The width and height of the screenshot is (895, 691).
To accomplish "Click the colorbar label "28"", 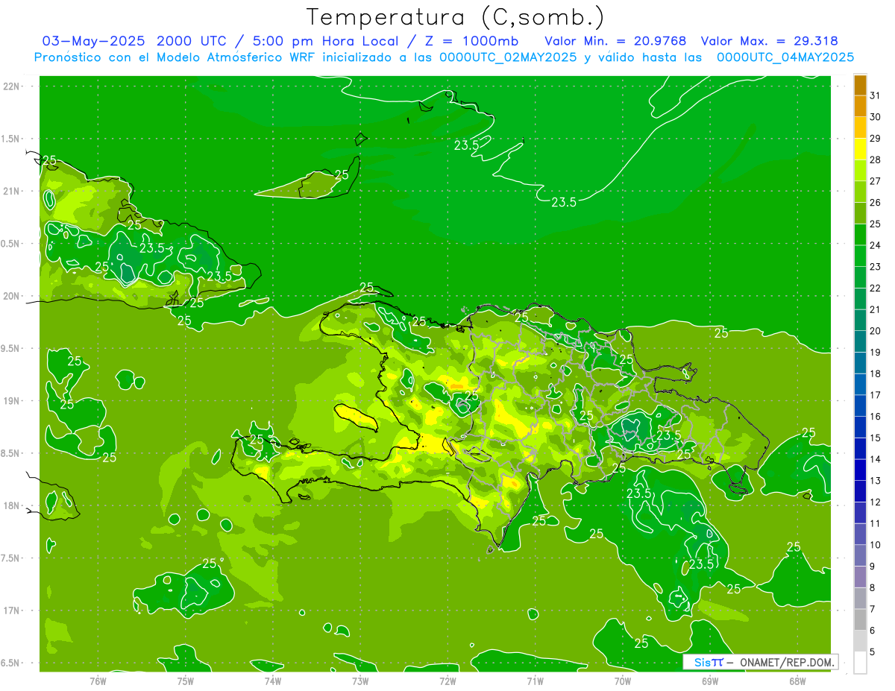I will click(876, 160).
